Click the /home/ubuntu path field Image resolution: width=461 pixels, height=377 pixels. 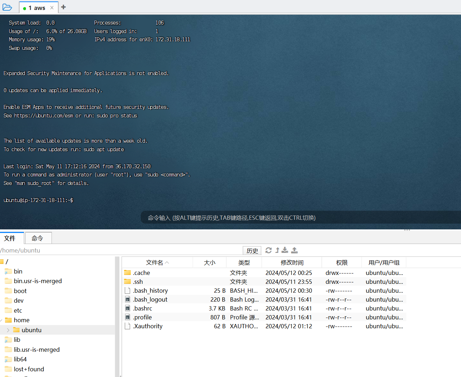[x=121, y=250]
